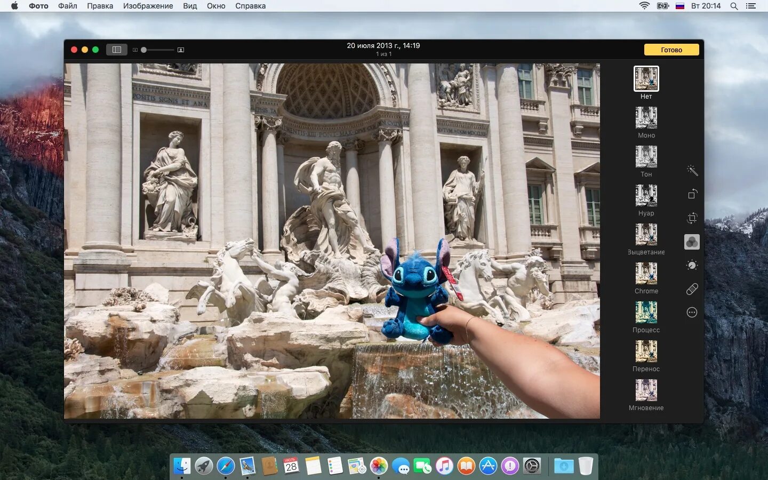The image size is (768, 480).
Task: Open the Вид menu
Action: pos(190,6)
